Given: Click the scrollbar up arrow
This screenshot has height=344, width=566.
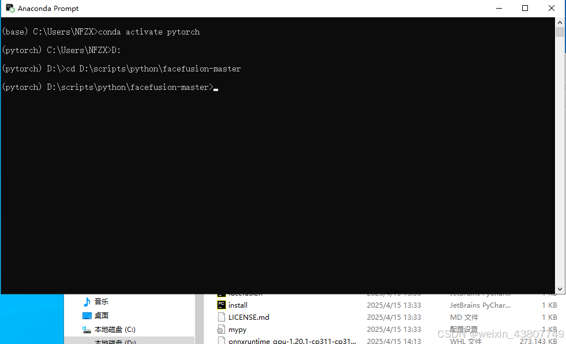Looking at the screenshot, I should point(559,22).
